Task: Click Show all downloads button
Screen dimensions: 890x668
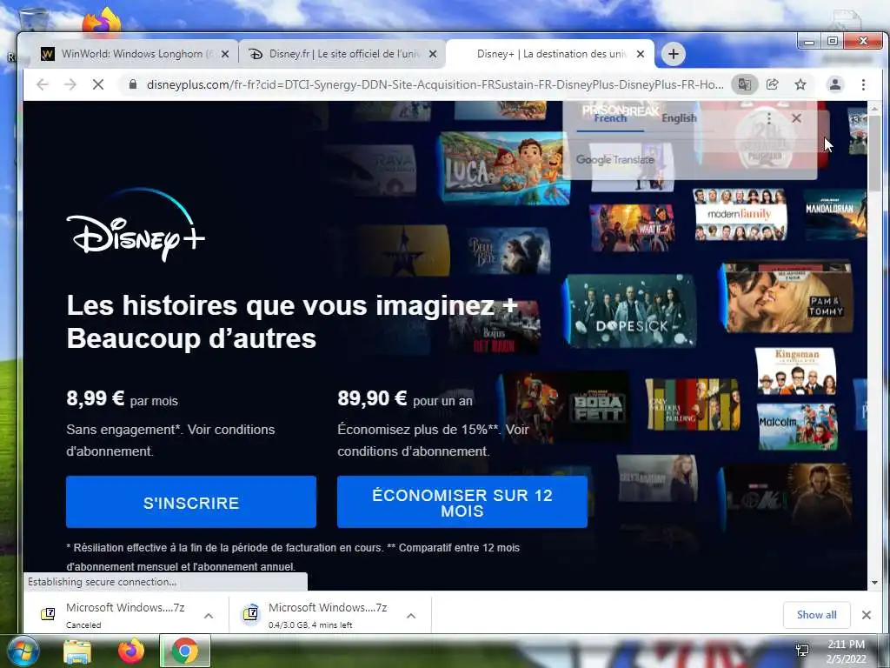Action: [x=816, y=615]
